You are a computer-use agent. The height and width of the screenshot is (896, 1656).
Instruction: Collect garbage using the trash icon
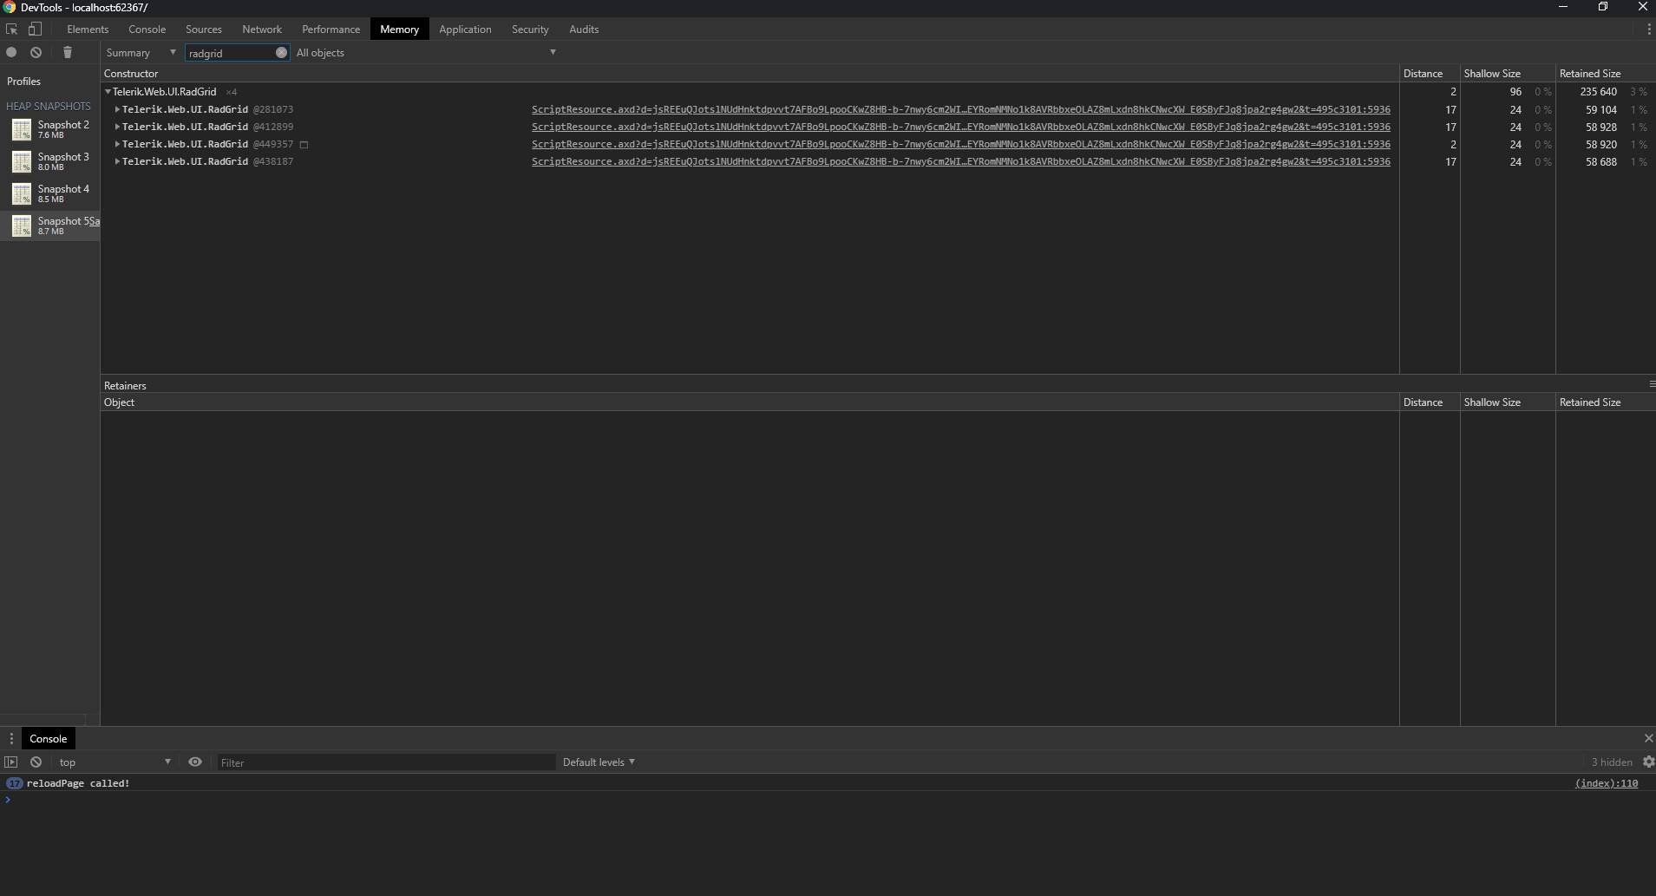pyautogui.click(x=68, y=53)
